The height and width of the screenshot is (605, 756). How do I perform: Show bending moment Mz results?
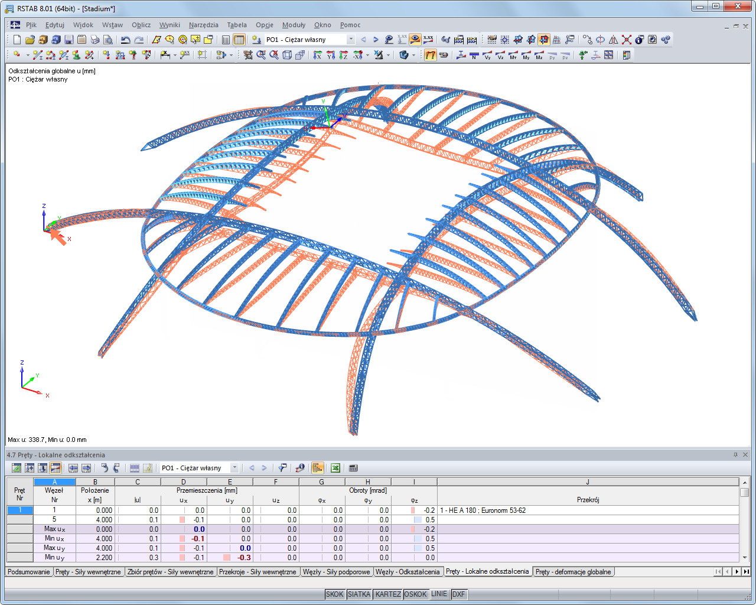539,55
